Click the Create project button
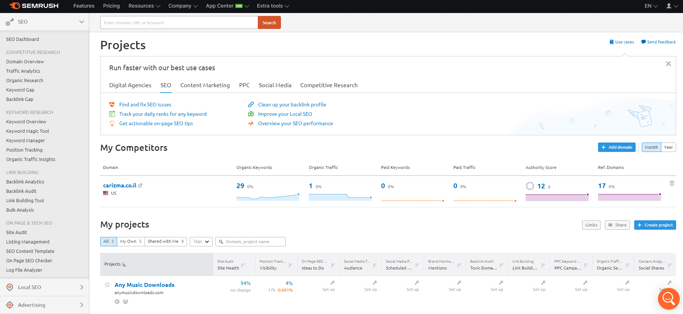 (x=655, y=225)
